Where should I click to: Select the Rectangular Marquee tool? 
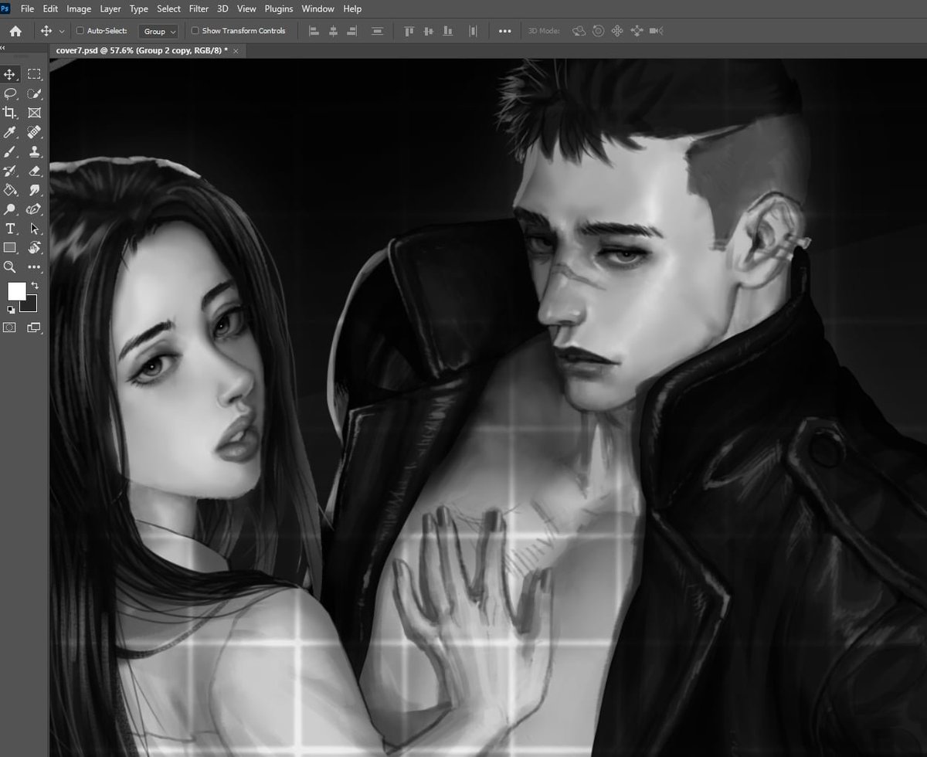34,74
